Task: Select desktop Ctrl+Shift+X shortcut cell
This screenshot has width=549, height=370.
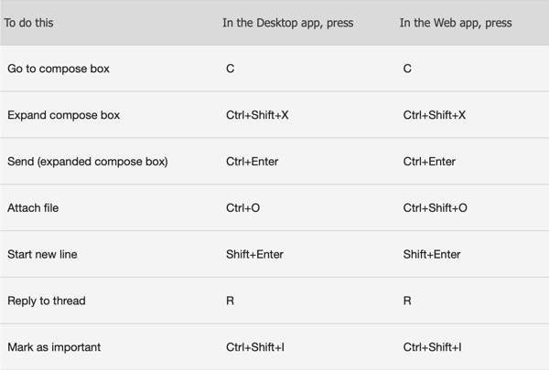Action: (257, 115)
